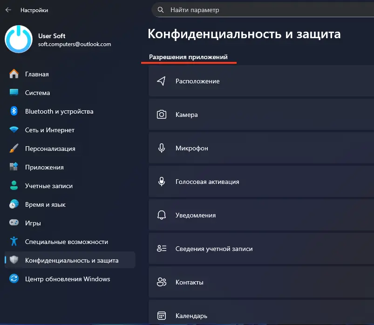This screenshot has height=325, width=374.
Task: Click the Bluetooth icon in sidebar
Action: [14, 111]
